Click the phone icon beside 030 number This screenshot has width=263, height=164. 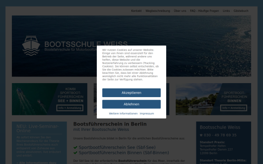[201, 135]
